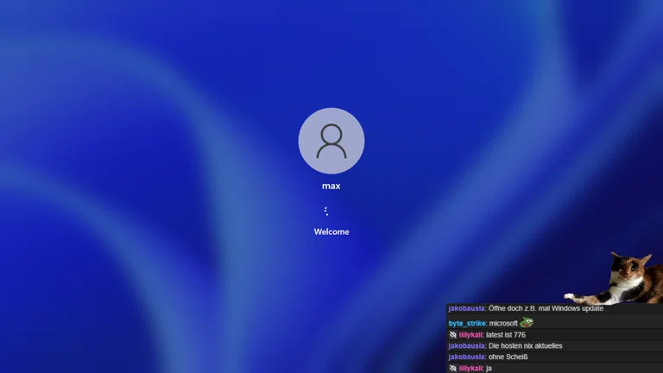Image resolution: width=663 pixels, height=373 pixels.
Task: Click lillykali's name beside the "ja" message
Action: (470, 368)
